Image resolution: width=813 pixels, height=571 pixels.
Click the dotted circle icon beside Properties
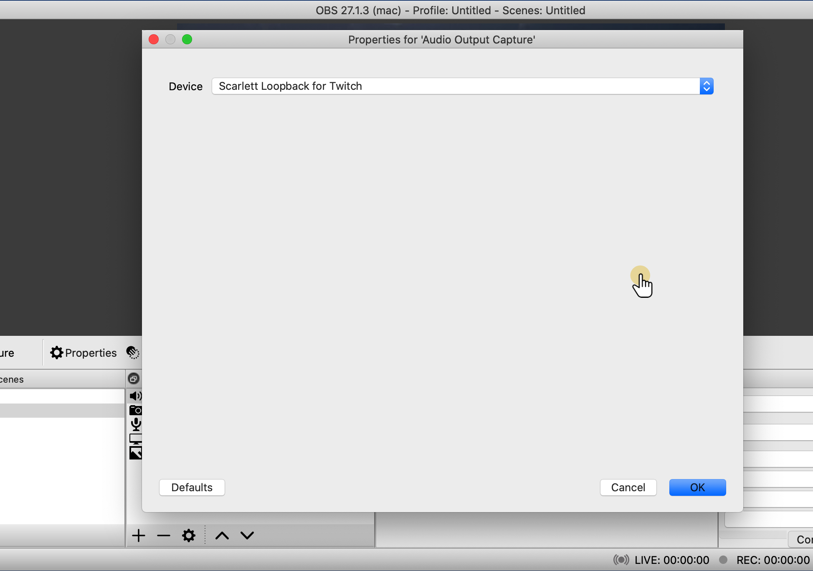pyautogui.click(x=132, y=353)
